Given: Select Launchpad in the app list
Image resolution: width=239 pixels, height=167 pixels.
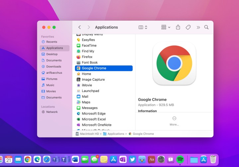Looking at the screenshot, I should point(104,91).
